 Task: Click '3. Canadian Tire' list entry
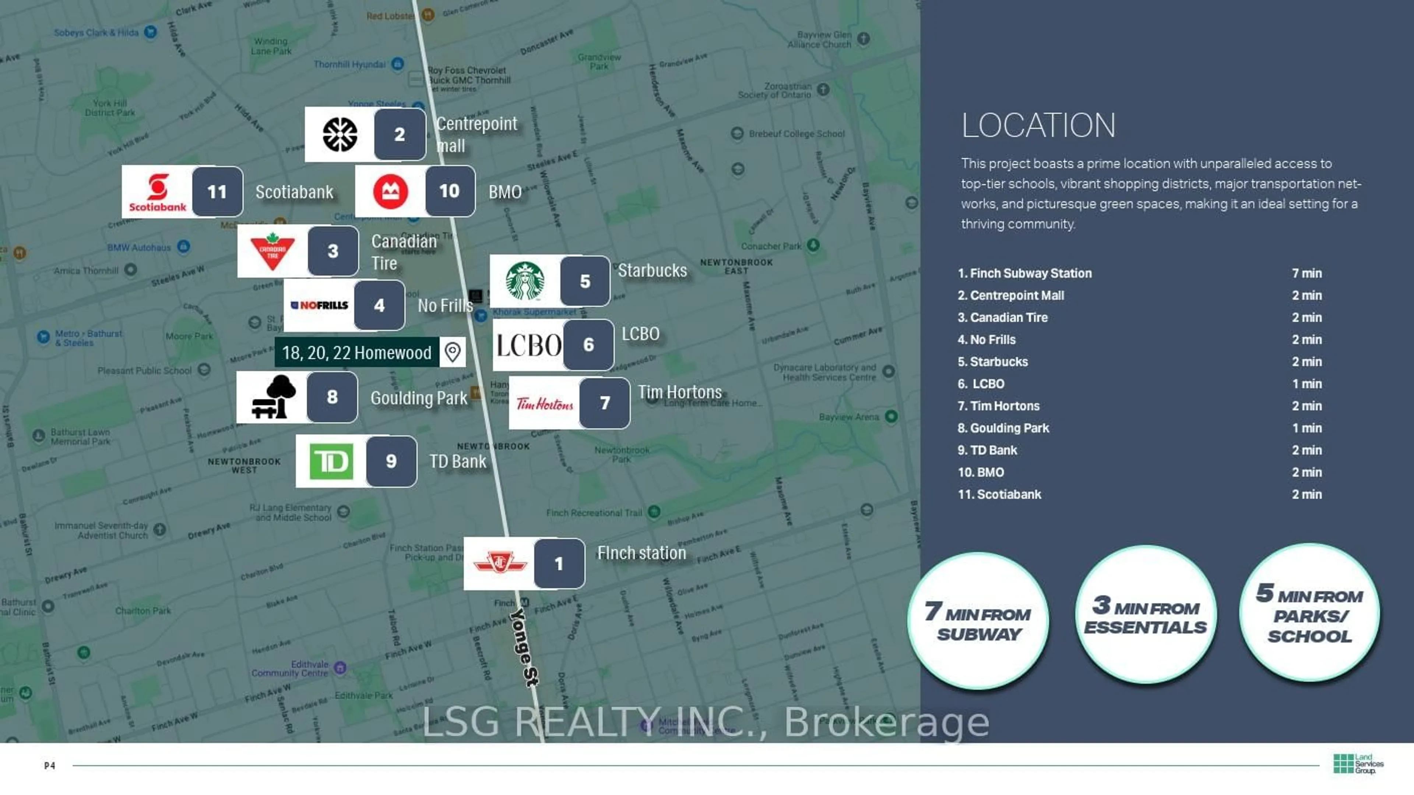coord(1003,317)
